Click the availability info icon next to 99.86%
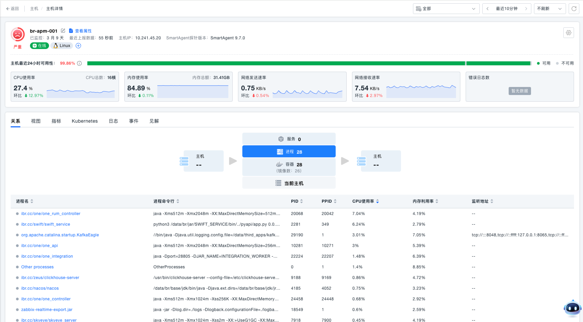583x322 pixels. click(79, 63)
